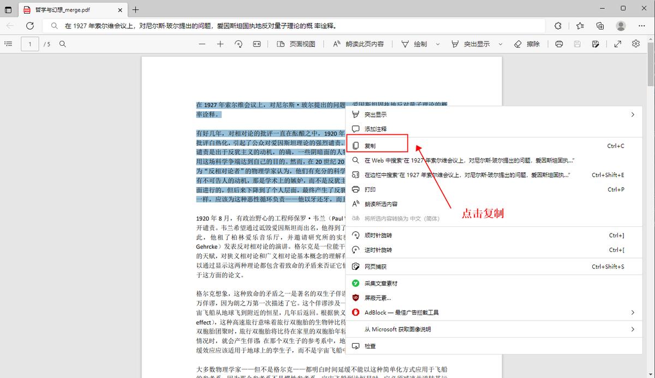655x378 pixels.
Task: Open the document outline icon
Action: 8,44
